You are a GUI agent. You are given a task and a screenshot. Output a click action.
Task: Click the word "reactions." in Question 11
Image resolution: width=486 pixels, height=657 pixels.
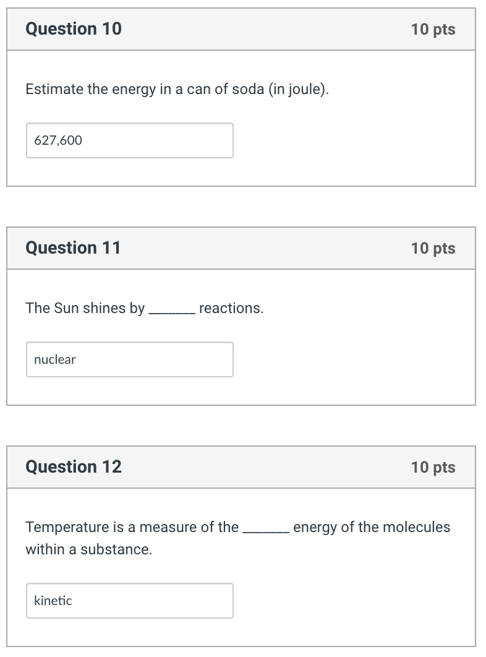point(231,308)
